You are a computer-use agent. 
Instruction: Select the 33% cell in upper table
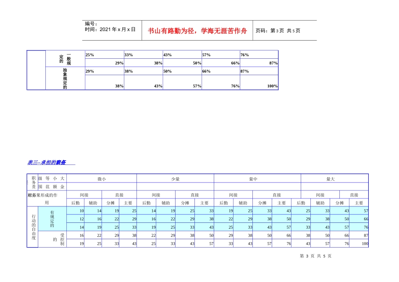point(143,55)
